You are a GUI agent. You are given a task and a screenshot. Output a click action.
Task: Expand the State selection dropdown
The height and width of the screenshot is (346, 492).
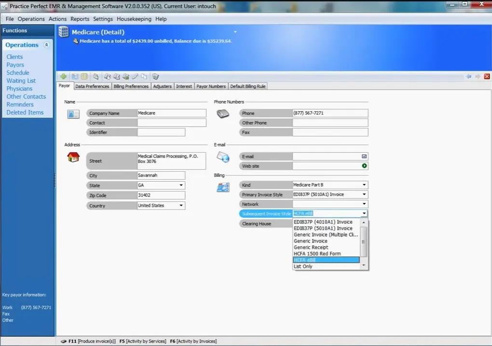click(x=181, y=185)
